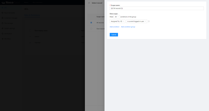The width and height of the screenshot is (209, 111).
Task: Open Collection manager in the sidebar
Action: tap(11, 18)
